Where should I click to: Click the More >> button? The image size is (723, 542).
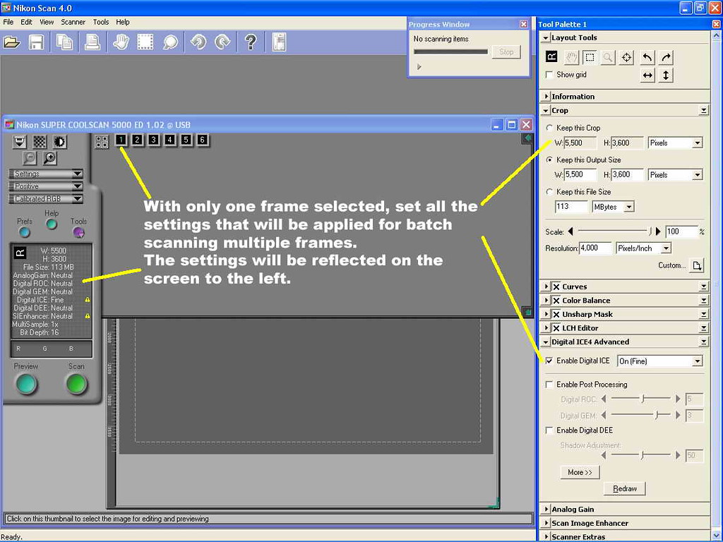(580, 472)
